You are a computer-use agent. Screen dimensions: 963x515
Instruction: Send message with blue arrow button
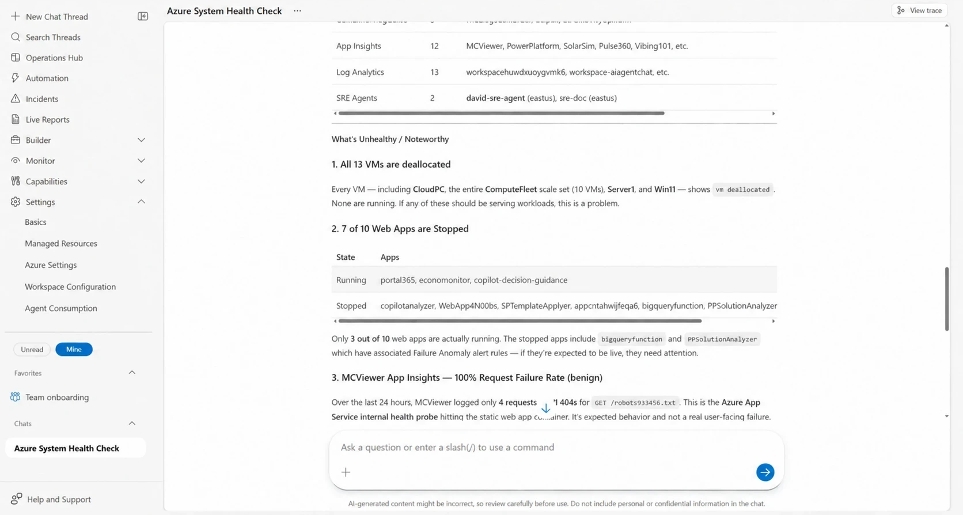(x=765, y=472)
